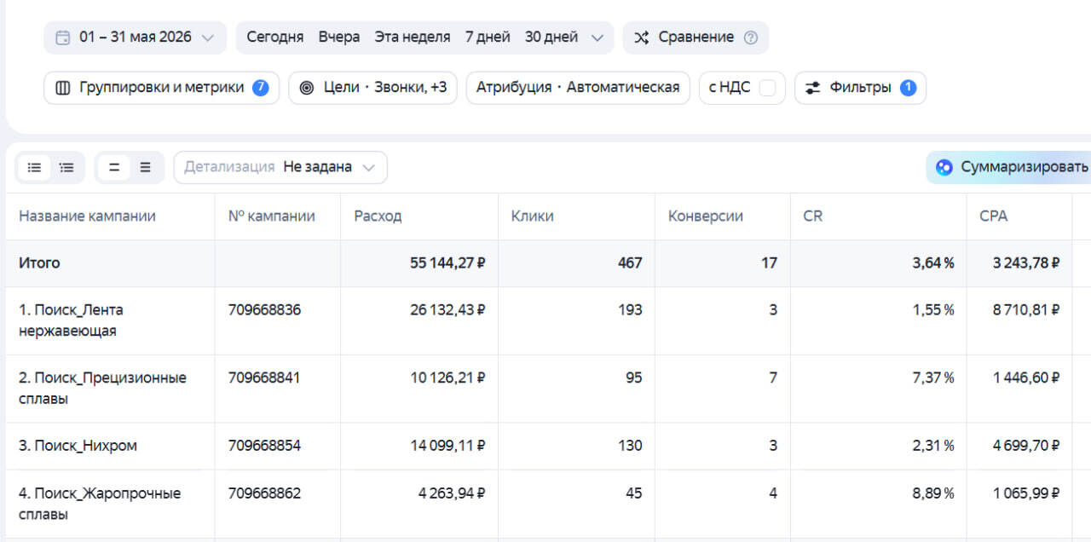Image resolution: width=1091 pixels, height=542 pixels.
Task: Sort by Клики column header
Action: click(532, 216)
